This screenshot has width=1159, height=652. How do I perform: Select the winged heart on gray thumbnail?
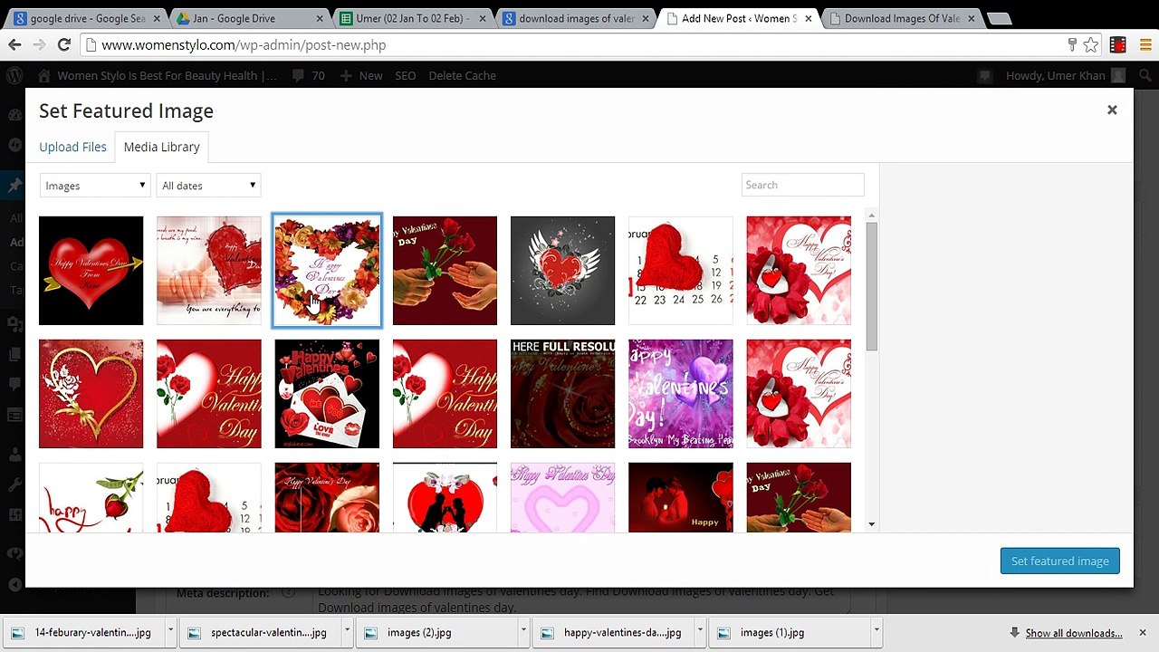[x=562, y=270]
